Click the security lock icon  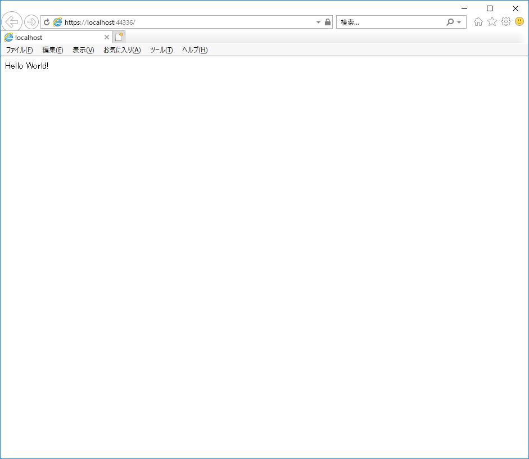(x=328, y=22)
